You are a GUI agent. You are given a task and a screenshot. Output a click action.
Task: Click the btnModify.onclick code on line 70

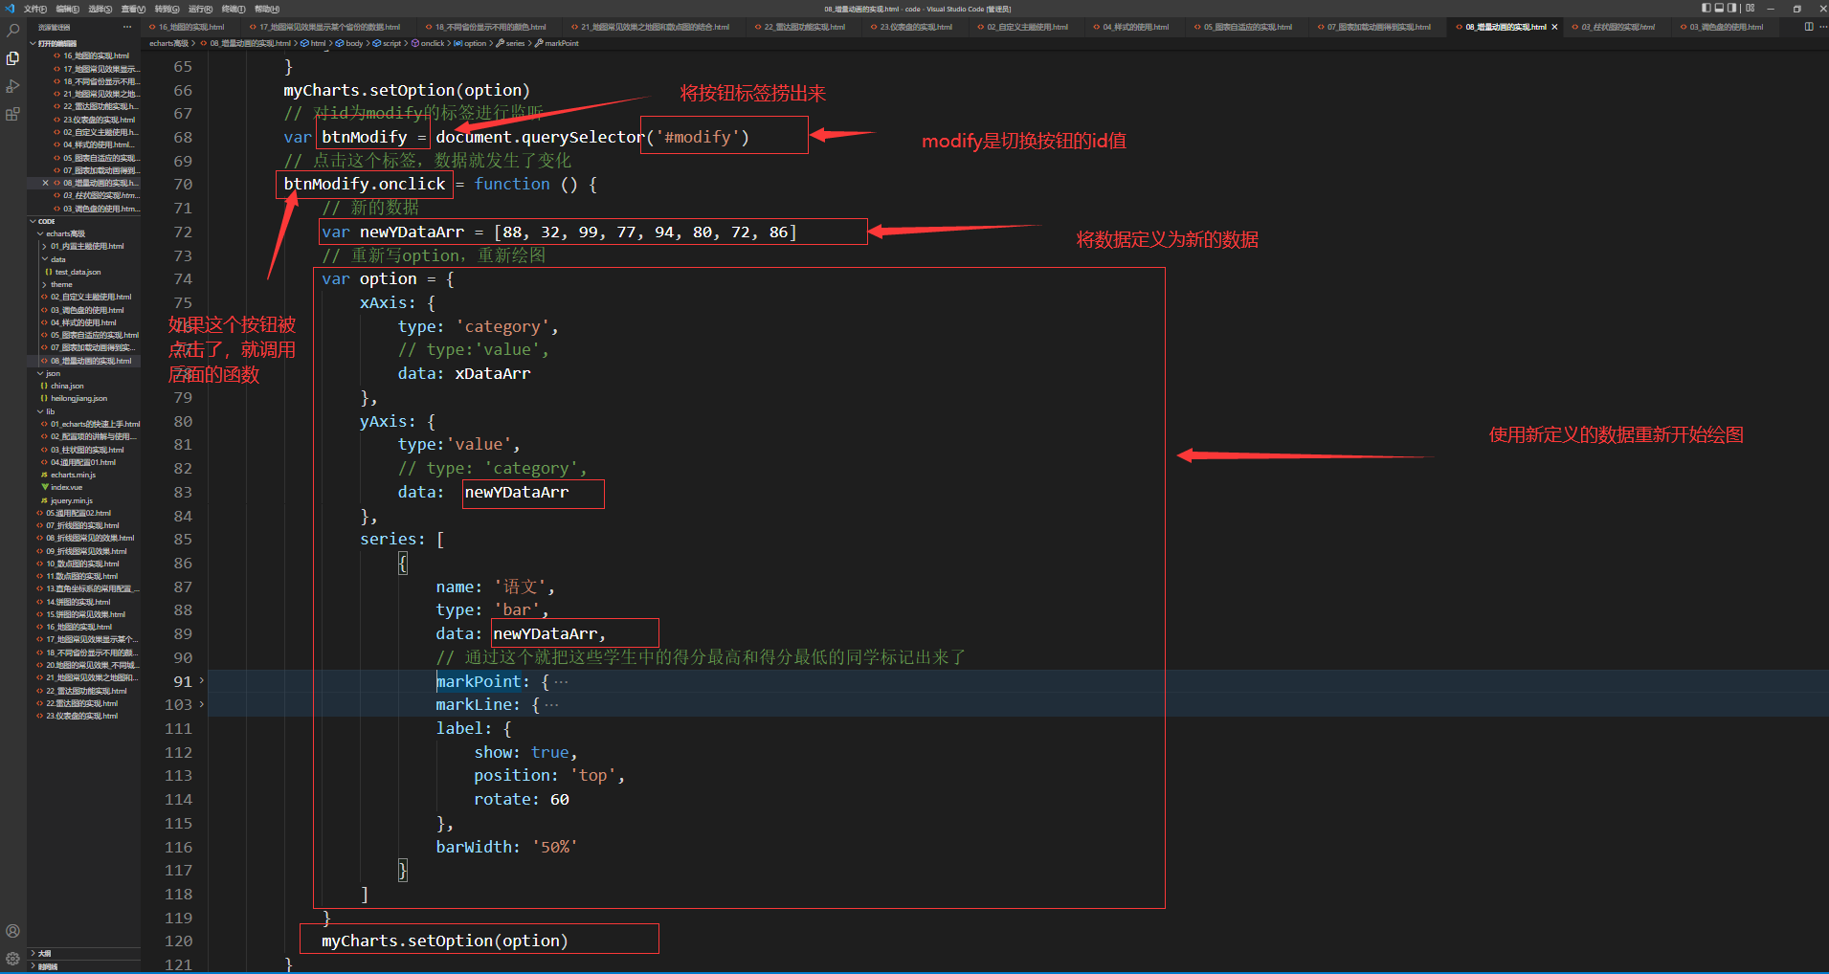tap(365, 184)
